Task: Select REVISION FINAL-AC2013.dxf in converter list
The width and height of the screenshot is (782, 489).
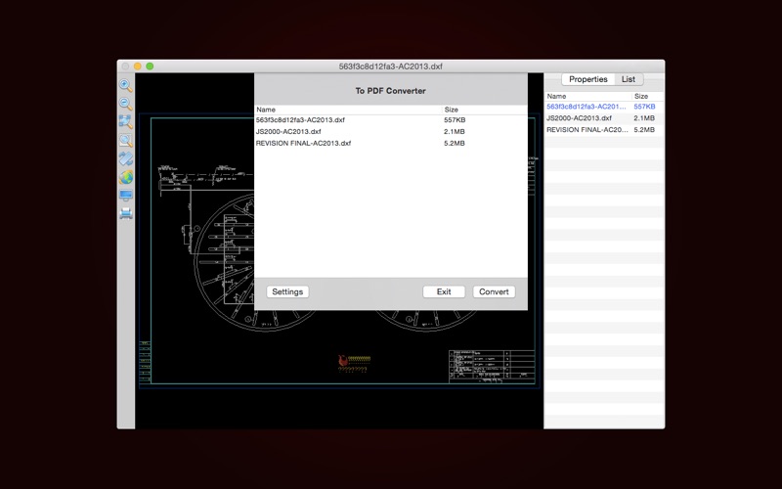Action: (303, 143)
